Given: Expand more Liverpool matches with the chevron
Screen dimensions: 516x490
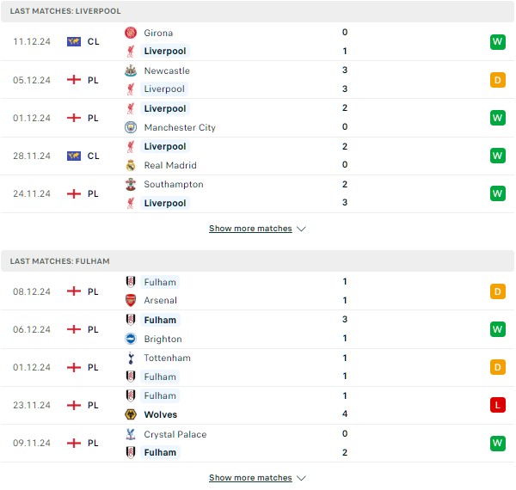Looking at the screenshot, I should point(302,229).
